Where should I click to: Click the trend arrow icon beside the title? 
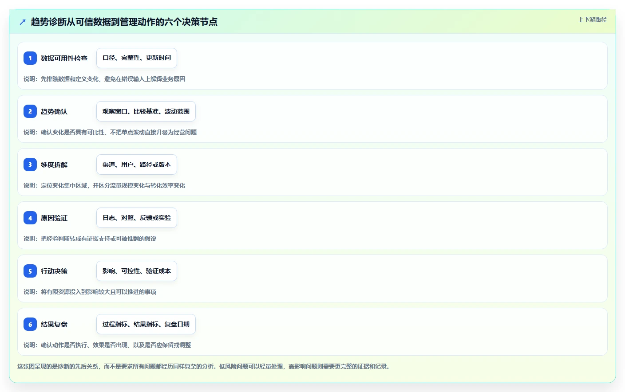coord(23,22)
